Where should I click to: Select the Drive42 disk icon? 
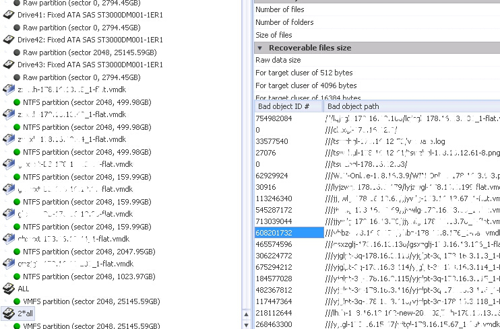pyautogui.click(x=9, y=40)
